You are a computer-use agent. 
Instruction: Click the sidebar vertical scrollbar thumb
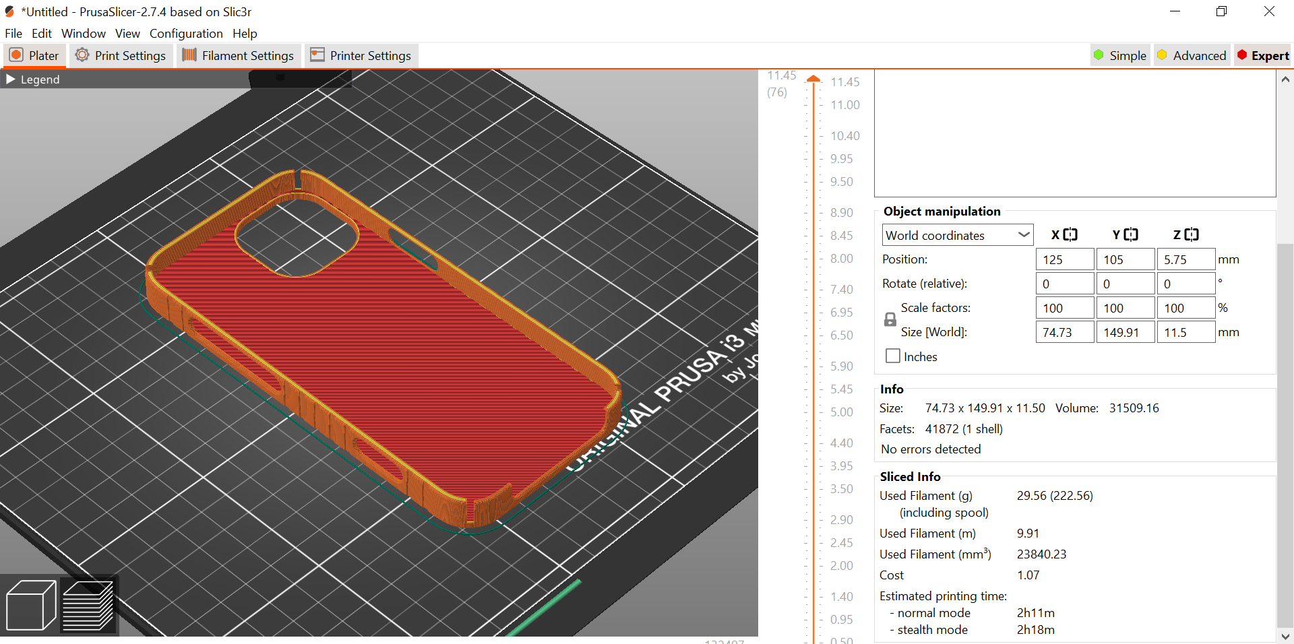pyautogui.click(x=1285, y=434)
